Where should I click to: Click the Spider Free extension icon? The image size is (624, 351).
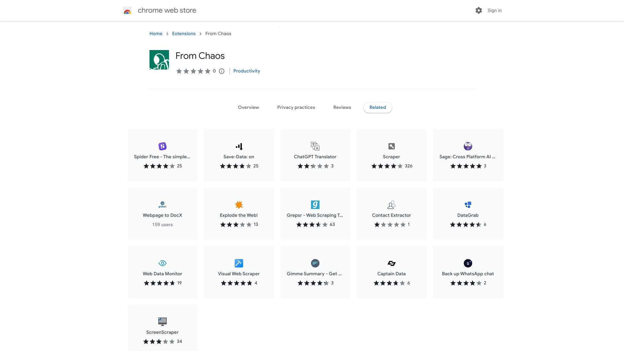point(162,146)
